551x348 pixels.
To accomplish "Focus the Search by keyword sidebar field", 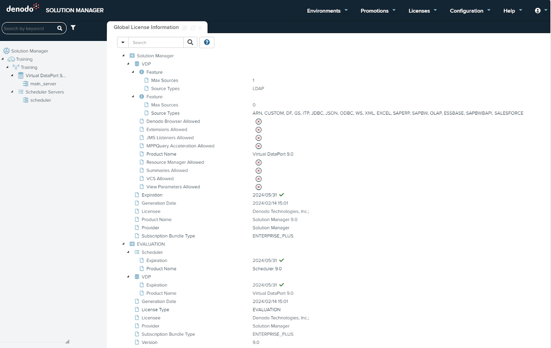I will (29, 28).
